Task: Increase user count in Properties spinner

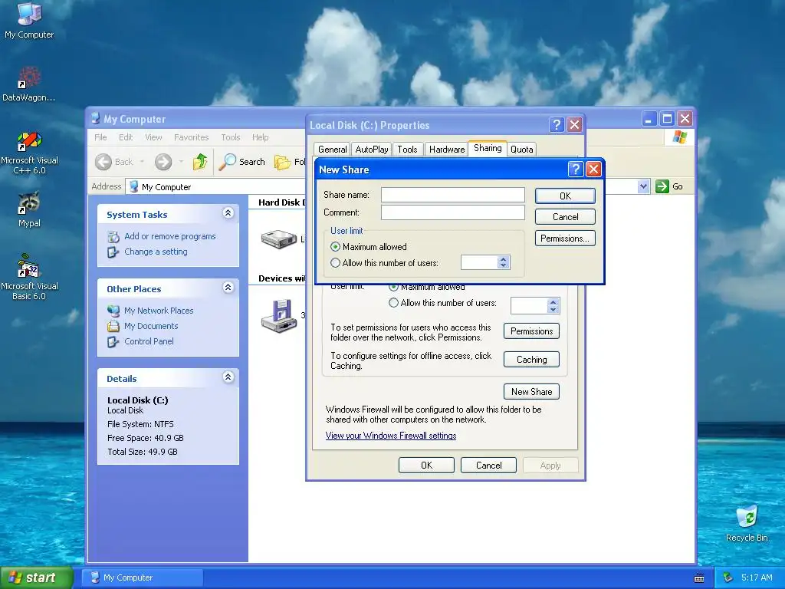Action: click(553, 302)
